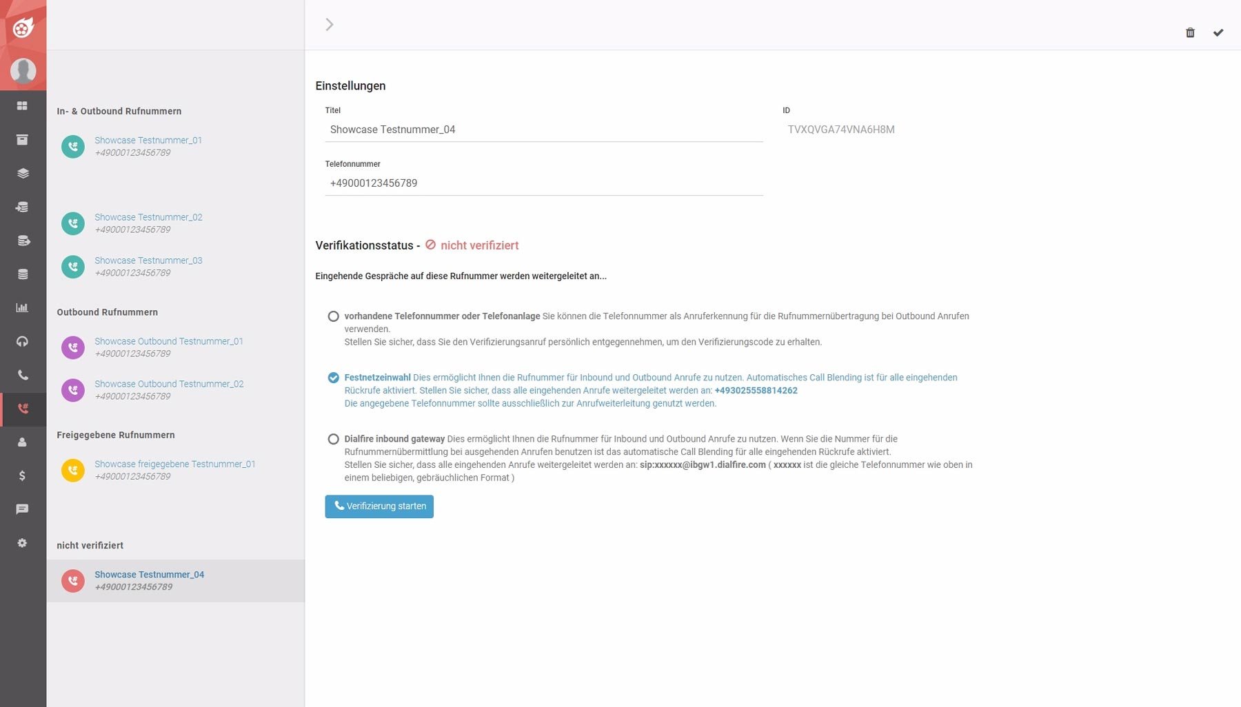Click the Freigegebene Rufnummern heading

click(116, 435)
